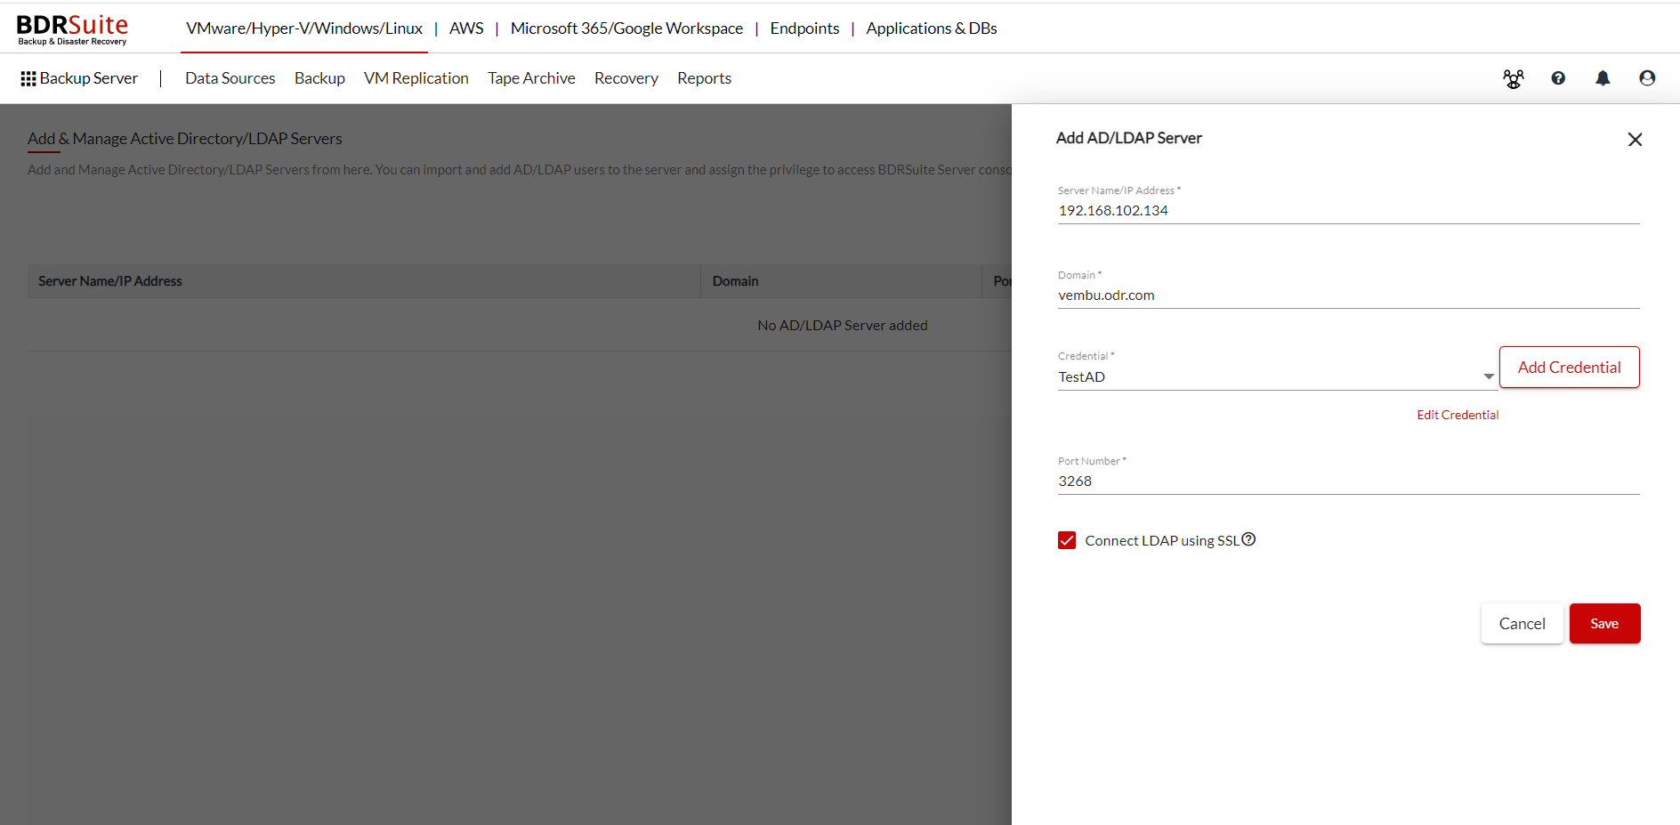Click the red Save button

point(1604,624)
